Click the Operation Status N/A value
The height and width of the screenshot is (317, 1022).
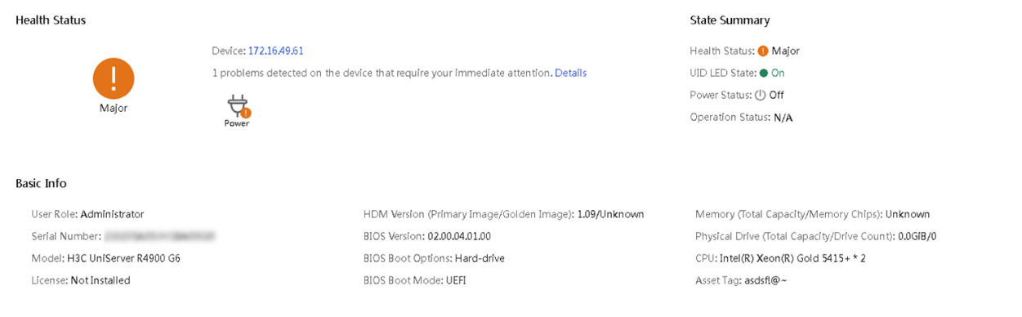coord(783,118)
